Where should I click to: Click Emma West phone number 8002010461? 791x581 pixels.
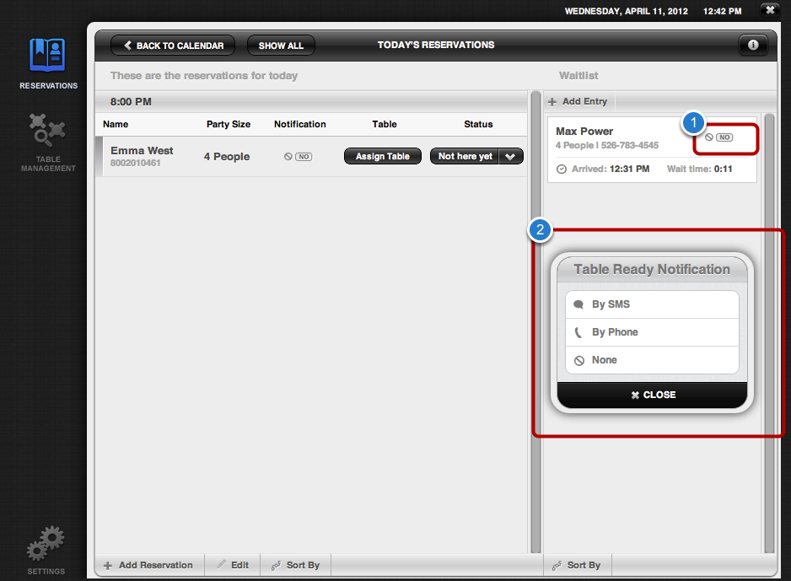[135, 163]
